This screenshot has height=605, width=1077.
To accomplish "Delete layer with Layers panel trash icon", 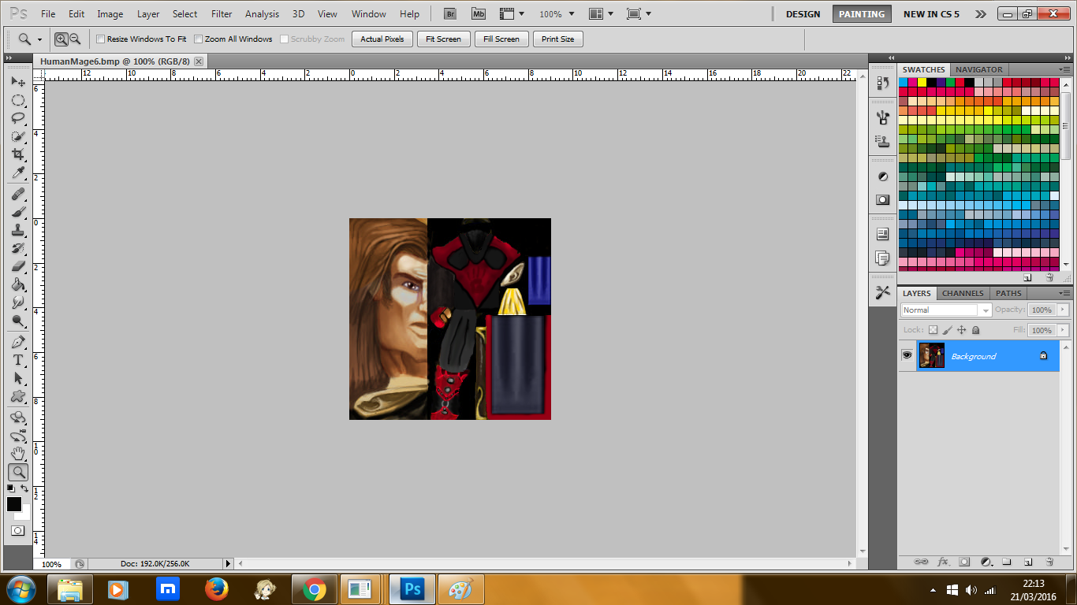I will (x=1049, y=562).
